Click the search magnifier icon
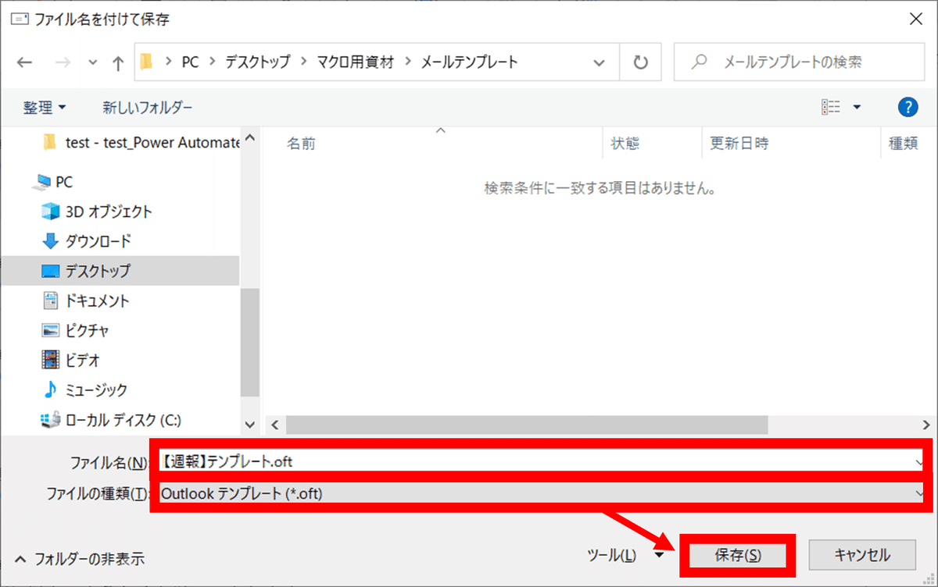 pos(700,62)
